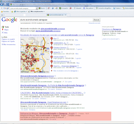Click the Google toolbar search field
The image size is (134, 124).
pyautogui.click(x=23, y=8)
